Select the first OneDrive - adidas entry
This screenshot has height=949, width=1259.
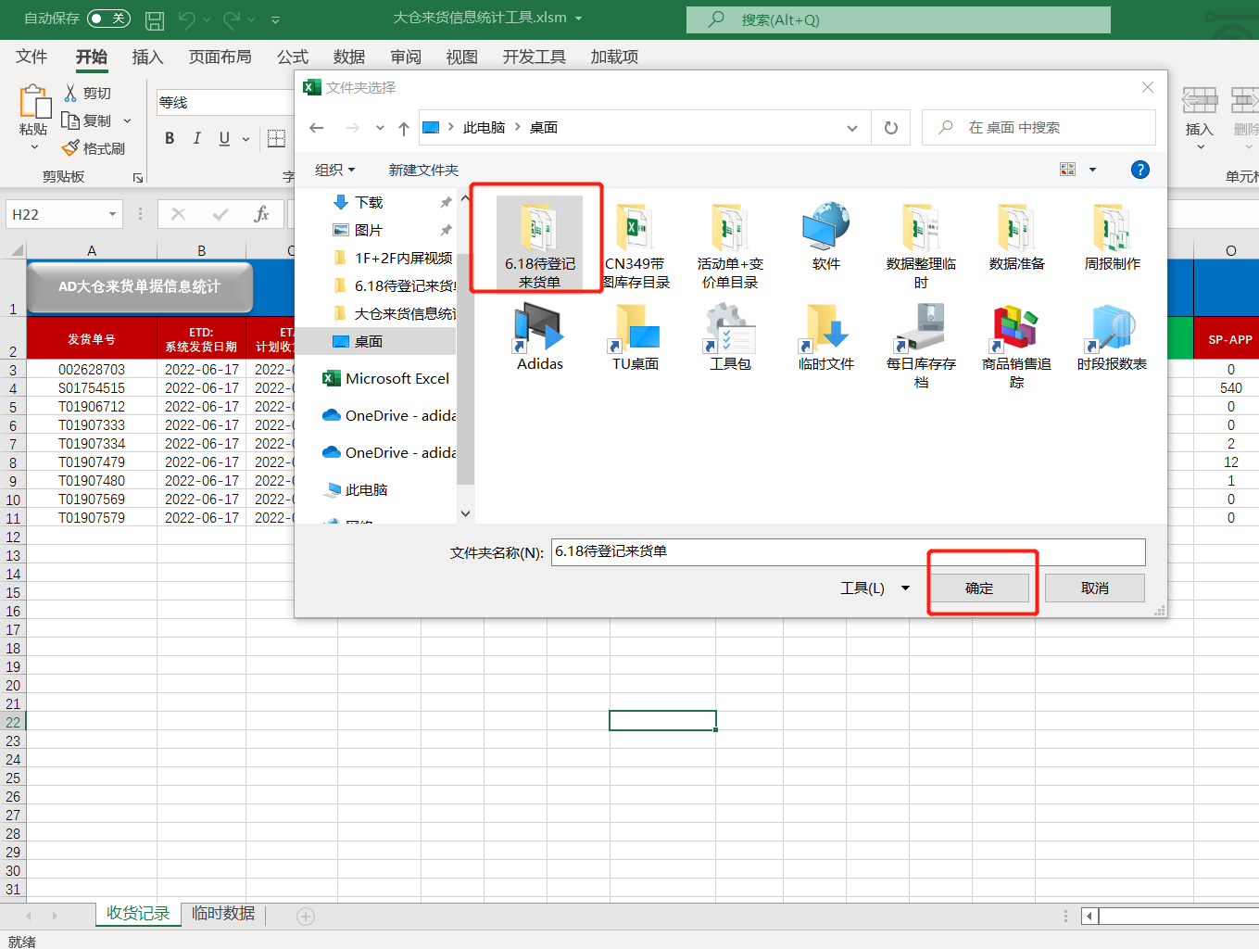(389, 415)
